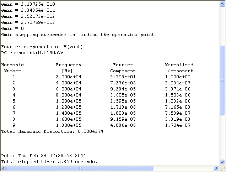Click the DC component value 0.0540576
Image resolution: width=226 pixels, height=172 pixels.
(x=51, y=53)
